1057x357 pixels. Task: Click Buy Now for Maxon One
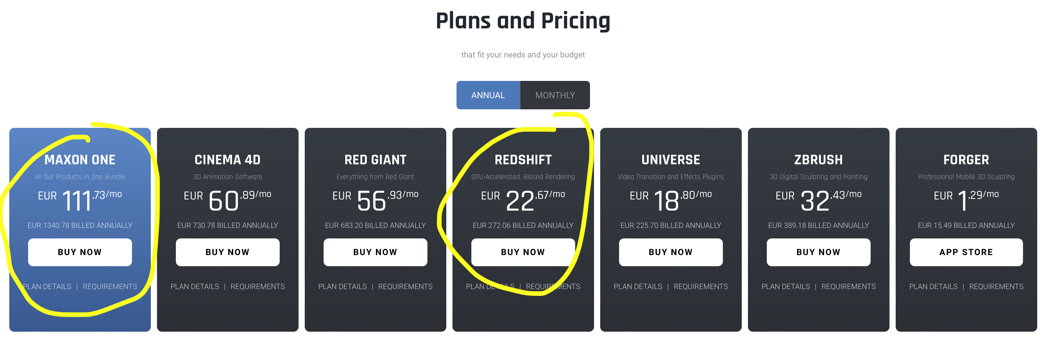coord(80,252)
